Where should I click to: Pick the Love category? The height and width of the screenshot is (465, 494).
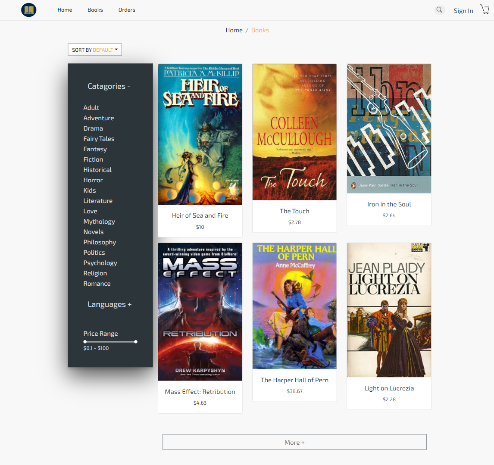click(x=90, y=212)
